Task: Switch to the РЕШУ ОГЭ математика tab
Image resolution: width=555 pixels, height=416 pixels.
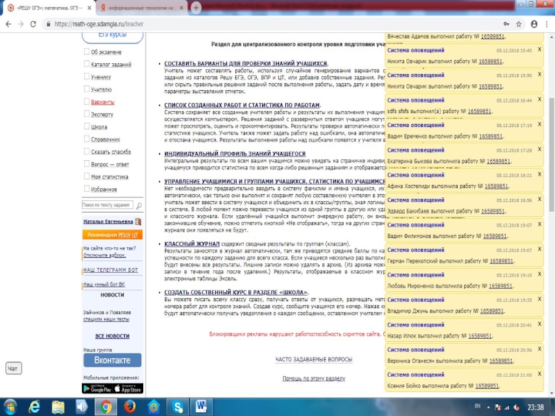Action: (x=49, y=8)
